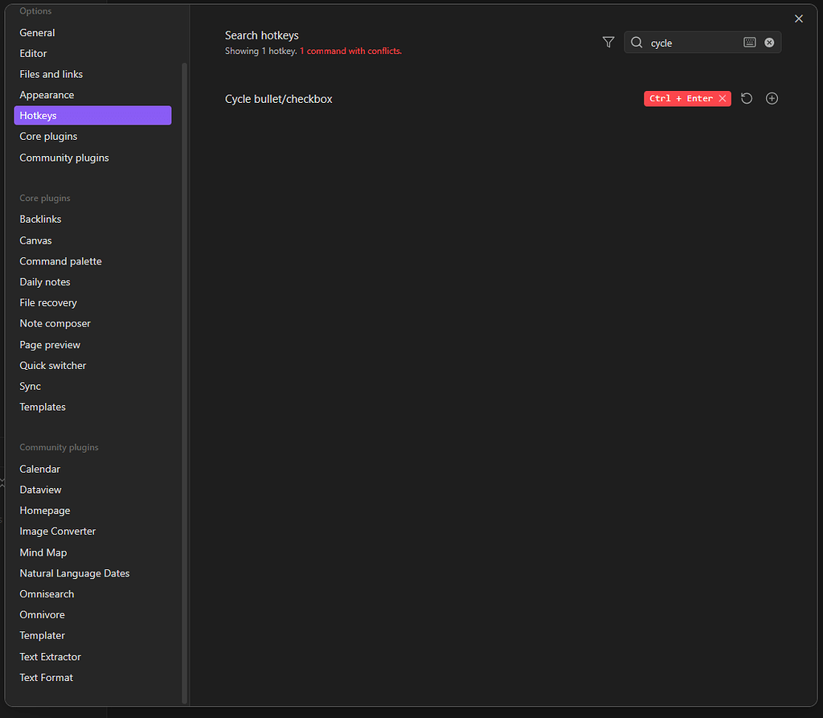Select Dataview plugin settings
This screenshot has height=718, width=823.
(41, 490)
